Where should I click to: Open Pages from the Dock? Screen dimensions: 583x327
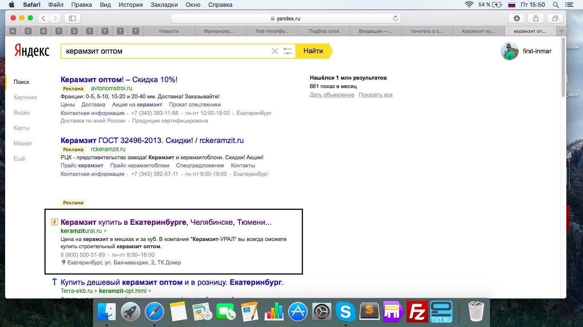[250, 312]
